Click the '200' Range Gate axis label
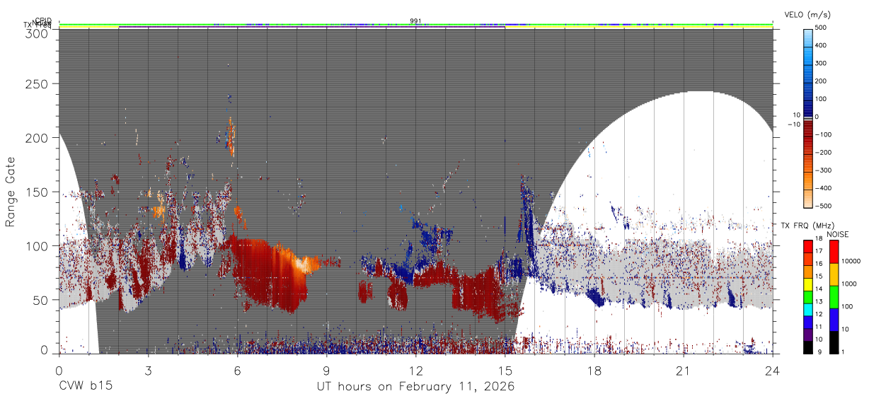 tap(38, 138)
